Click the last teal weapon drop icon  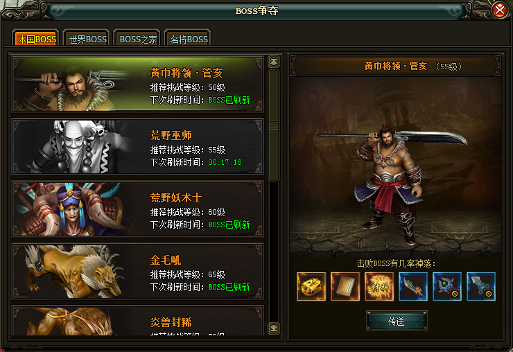481,287
